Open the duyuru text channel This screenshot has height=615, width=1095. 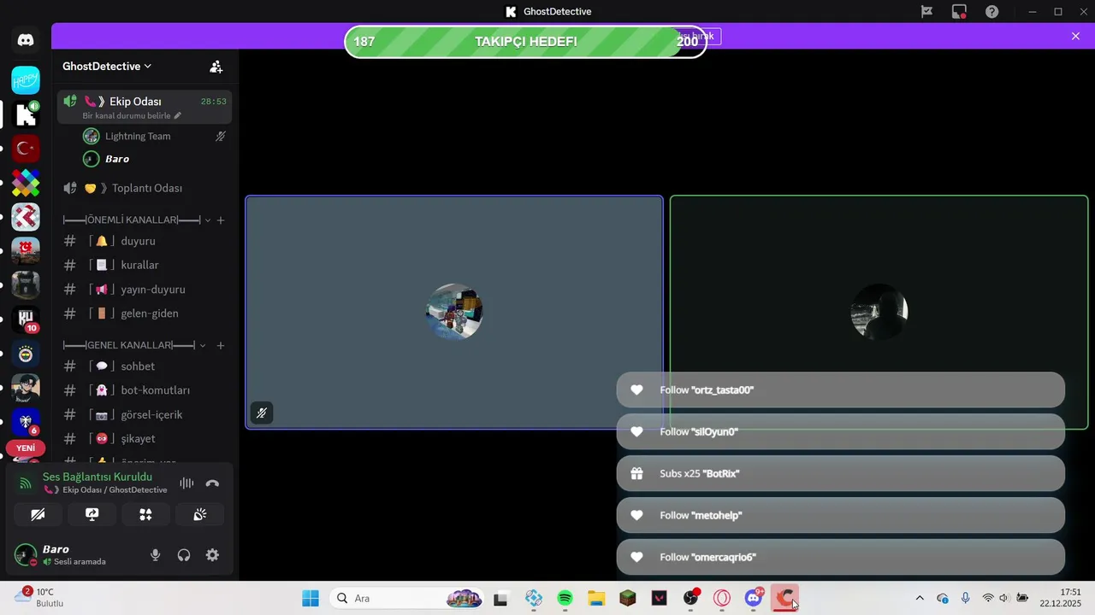click(145, 241)
